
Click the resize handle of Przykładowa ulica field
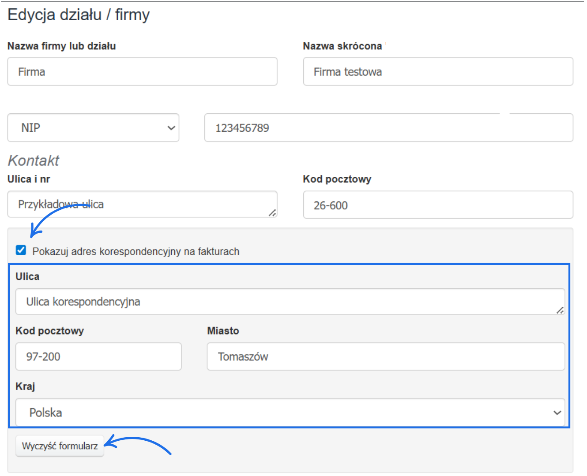(x=272, y=213)
